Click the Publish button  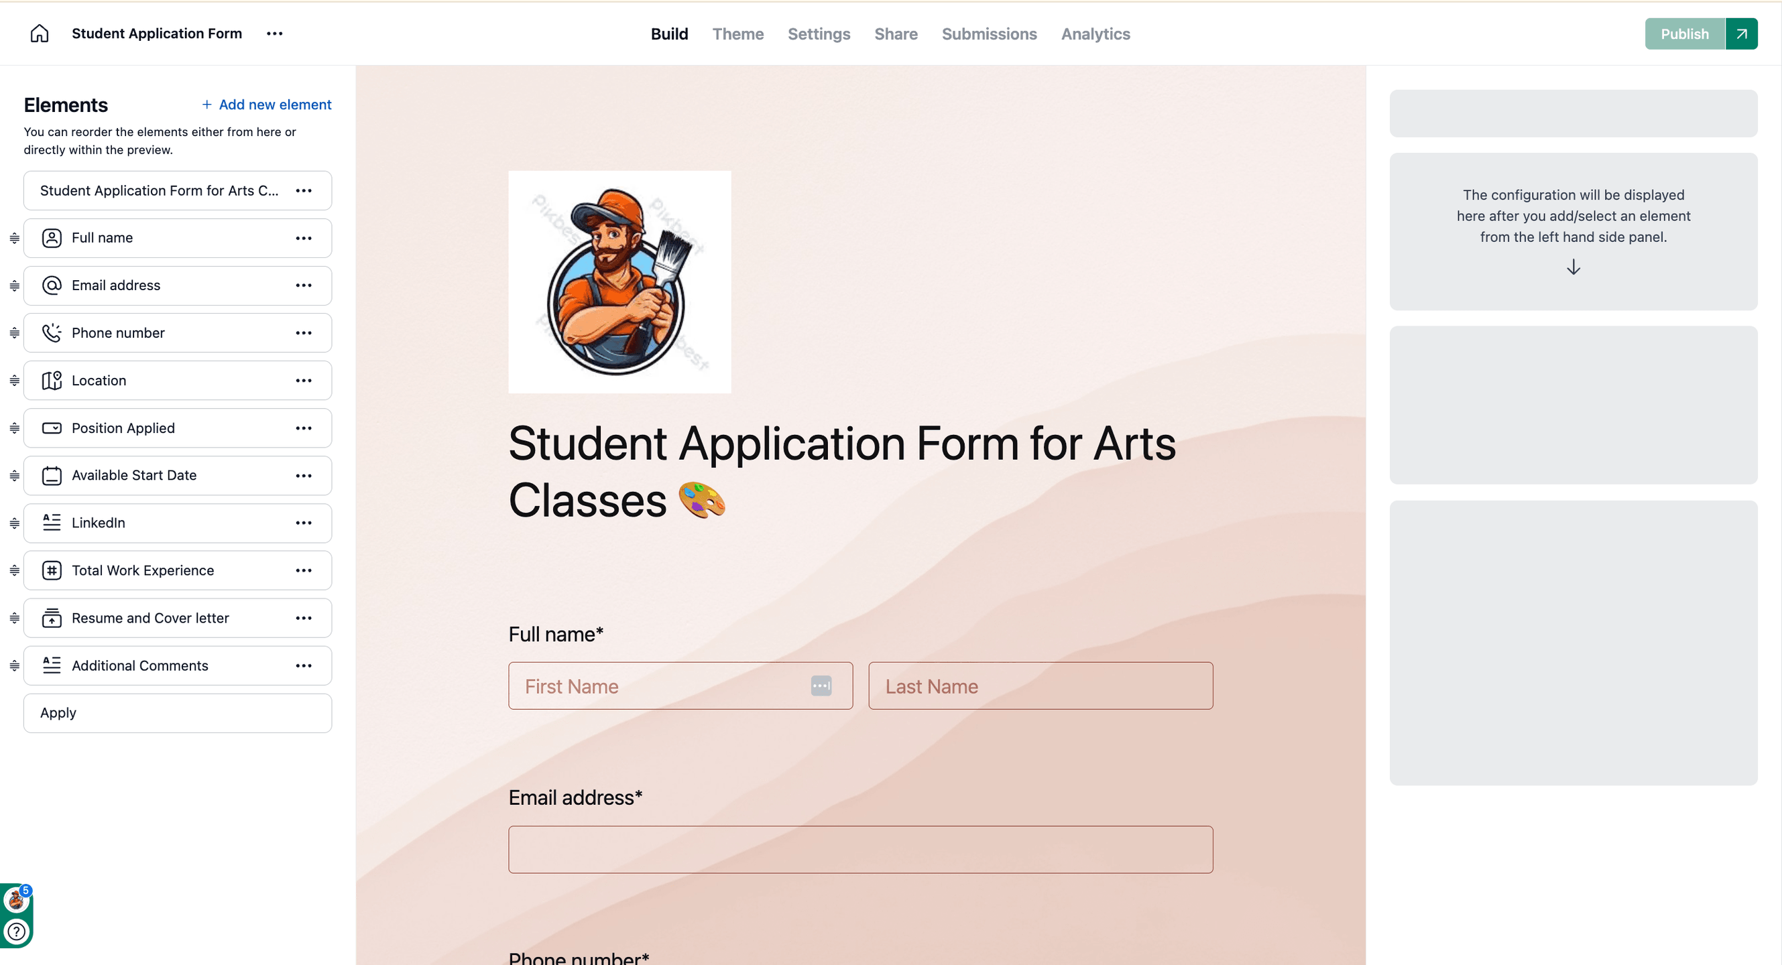(1685, 34)
